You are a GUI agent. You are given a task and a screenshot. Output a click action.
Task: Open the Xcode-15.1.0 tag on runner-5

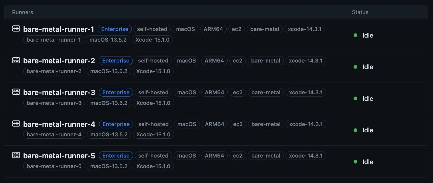153,166
